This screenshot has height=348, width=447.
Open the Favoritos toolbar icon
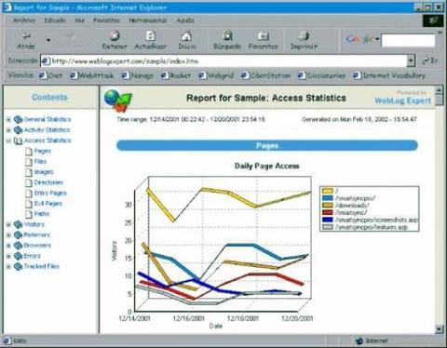(x=263, y=36)
